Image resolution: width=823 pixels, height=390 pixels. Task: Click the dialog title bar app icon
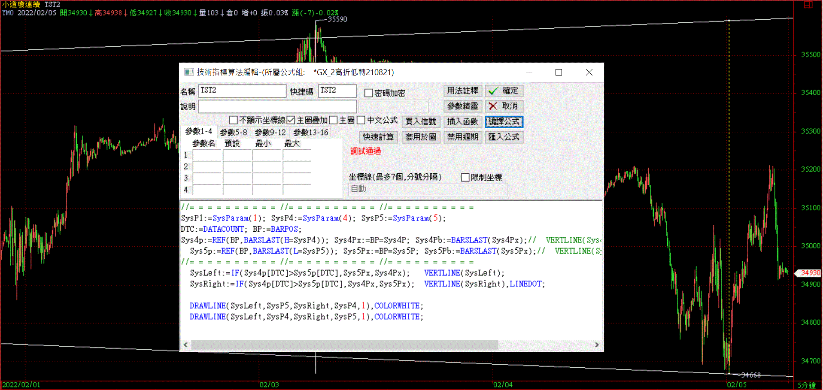[189, 72]
